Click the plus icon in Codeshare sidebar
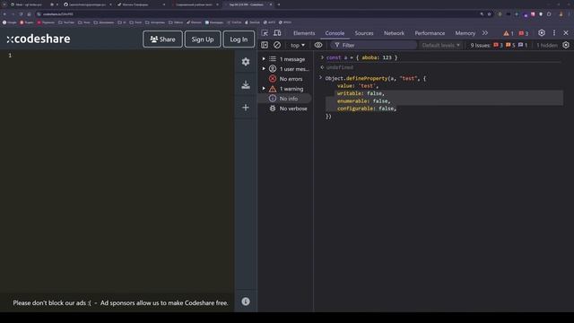 pos(246,108)
